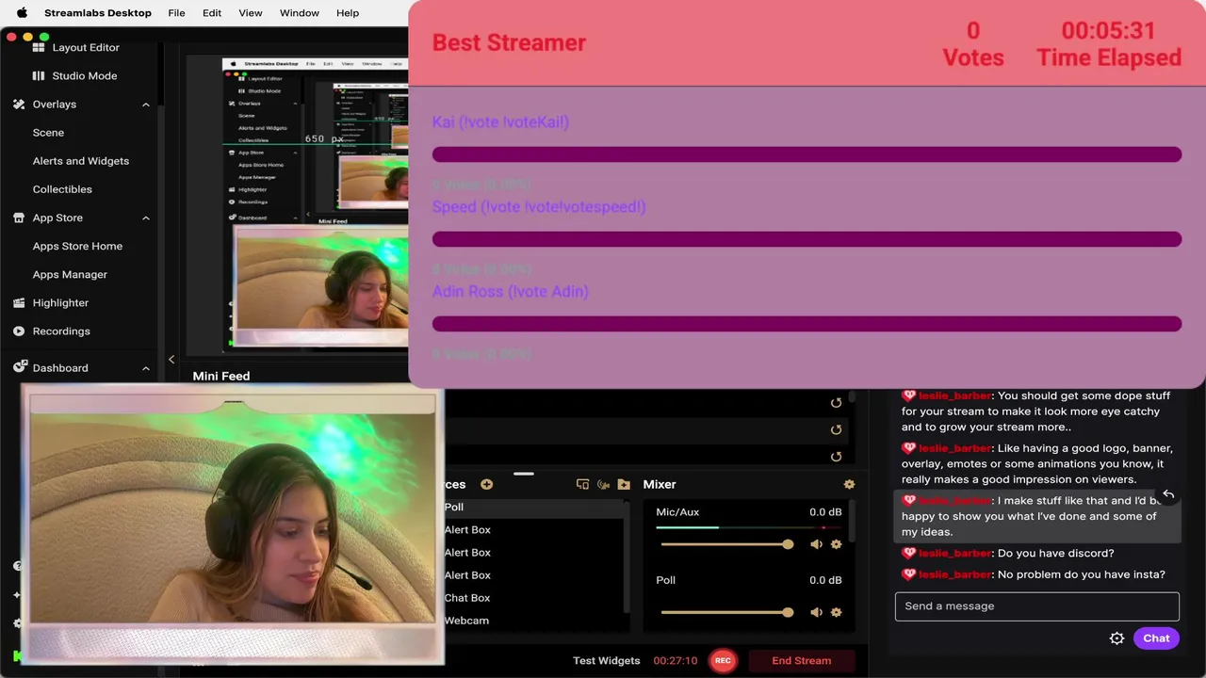Open Highlighter page

[x=60, y=302]
